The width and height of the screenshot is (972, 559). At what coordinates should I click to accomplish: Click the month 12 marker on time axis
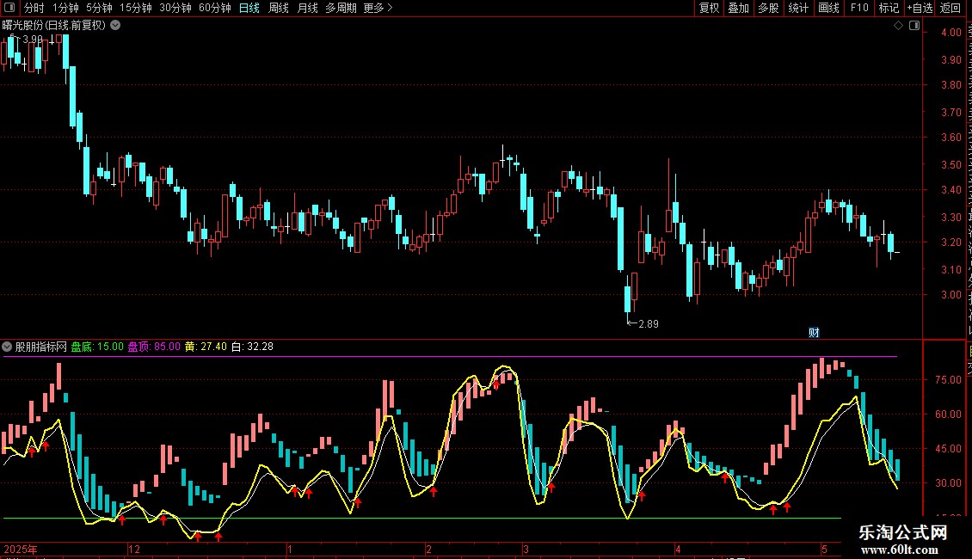(134, 549)
